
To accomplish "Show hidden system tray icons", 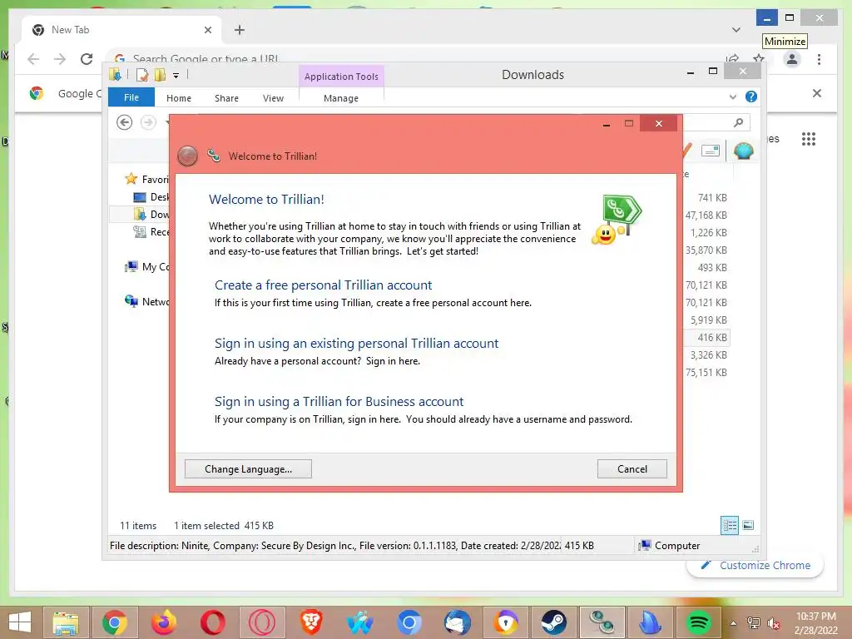I will [734, 623].
